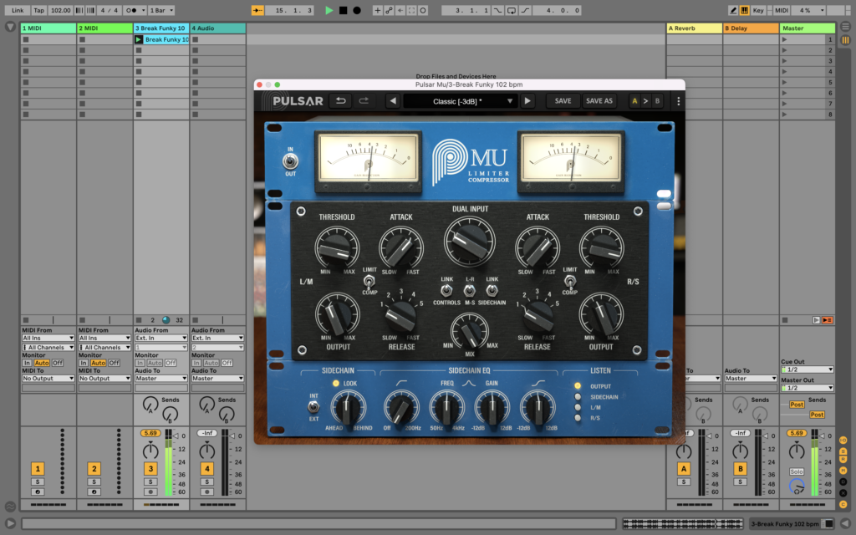Toggle the LINK CONTROLS switch

point(446,290)
